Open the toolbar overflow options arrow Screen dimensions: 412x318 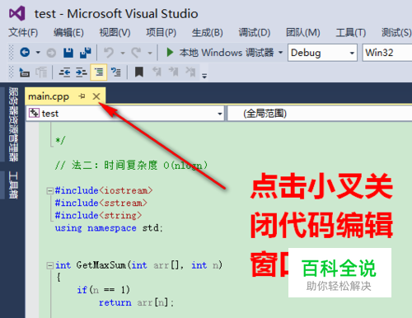204,76
